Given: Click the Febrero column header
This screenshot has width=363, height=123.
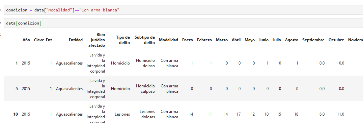Looking at the screenshot, I should coord(204,40).
